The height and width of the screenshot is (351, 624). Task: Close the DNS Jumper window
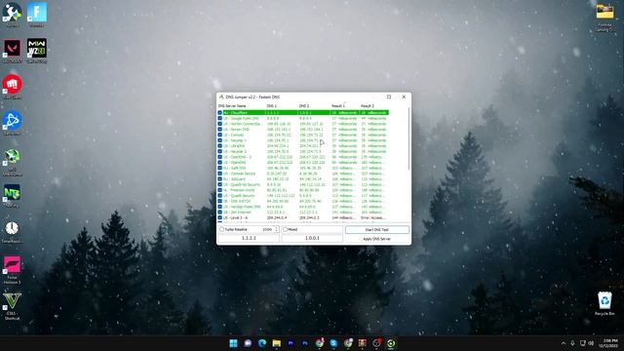(x=404, y=97)
